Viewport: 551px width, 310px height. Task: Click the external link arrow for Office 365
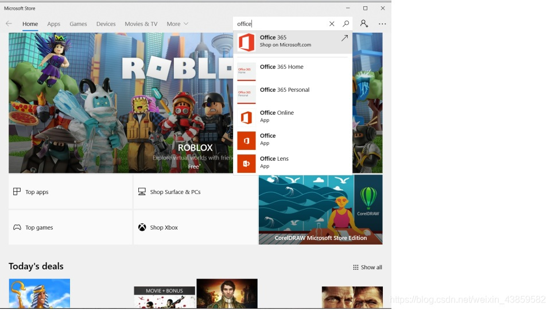click(344, 38)
